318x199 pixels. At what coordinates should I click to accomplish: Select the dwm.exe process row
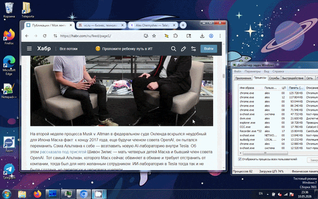[x=278, y=118]
